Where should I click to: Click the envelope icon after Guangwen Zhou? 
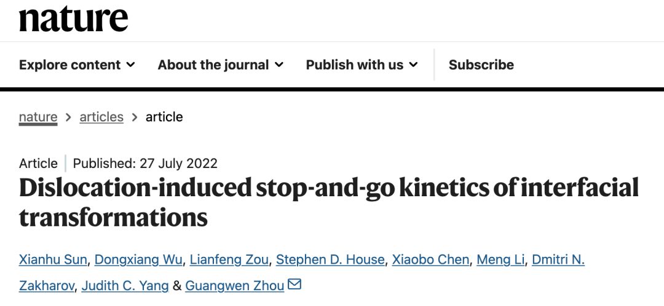pos(295,285)
